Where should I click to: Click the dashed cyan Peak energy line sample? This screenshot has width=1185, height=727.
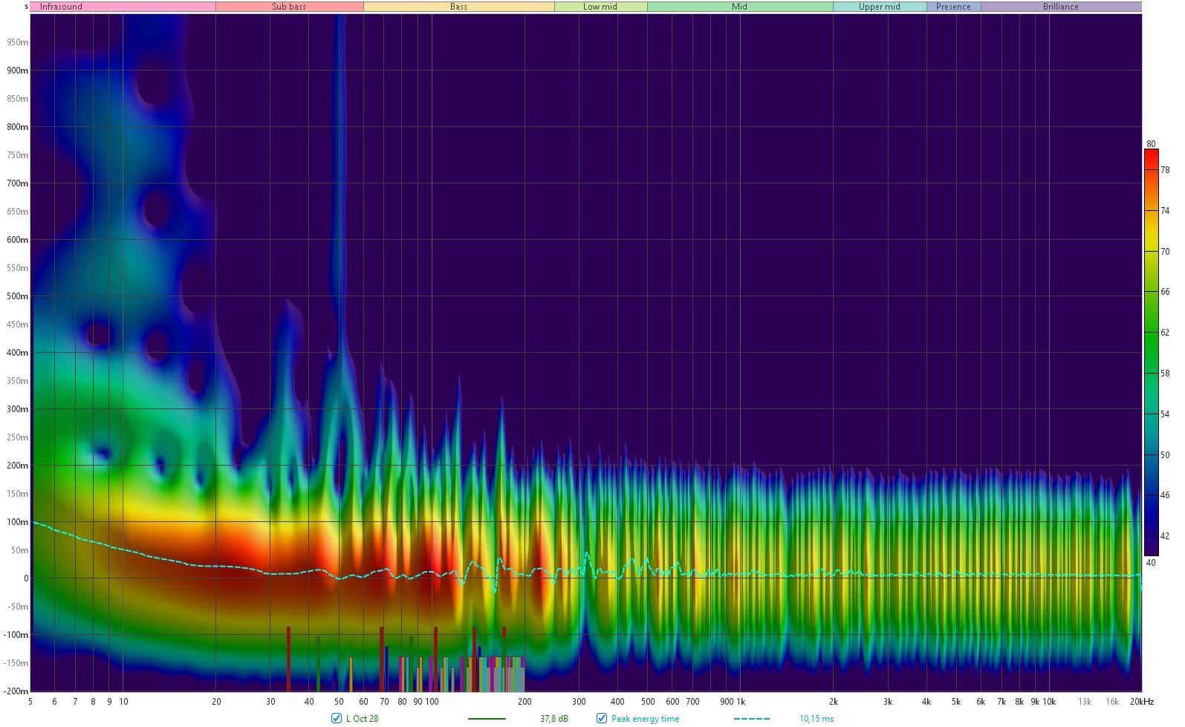(752, 719)
